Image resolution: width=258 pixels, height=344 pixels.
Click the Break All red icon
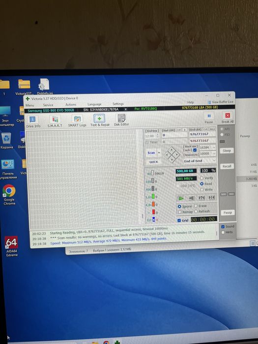point(228,115)
